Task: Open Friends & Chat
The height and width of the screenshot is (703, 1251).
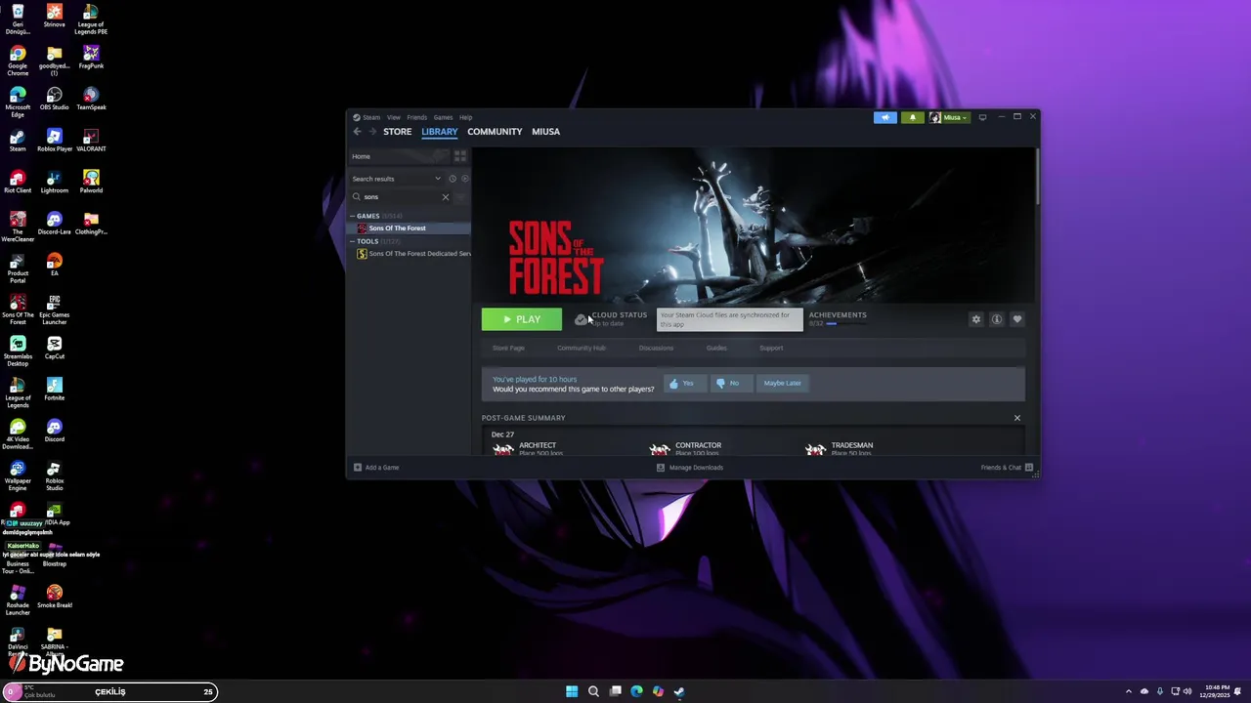Action: (1007, 468)
